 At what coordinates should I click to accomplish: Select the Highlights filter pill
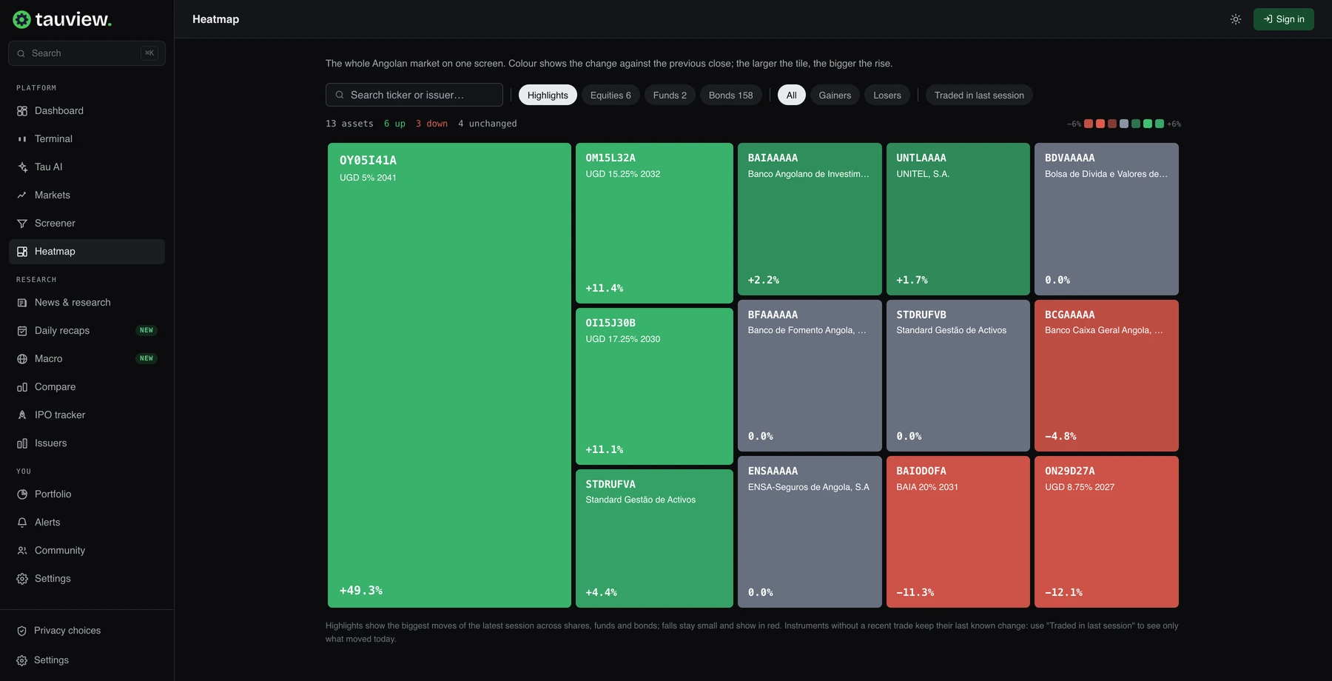point(548,95)
